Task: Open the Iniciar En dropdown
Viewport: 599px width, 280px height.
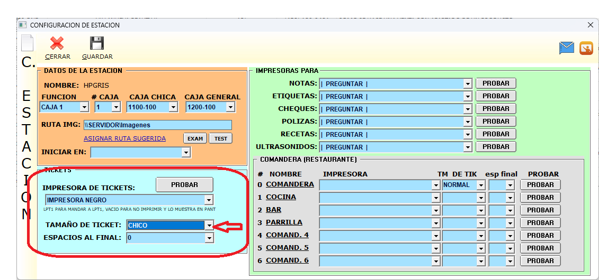Action: (185, 153)
